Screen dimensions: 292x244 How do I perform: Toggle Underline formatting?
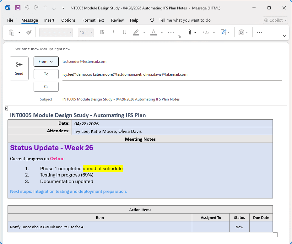coord(125,32)
